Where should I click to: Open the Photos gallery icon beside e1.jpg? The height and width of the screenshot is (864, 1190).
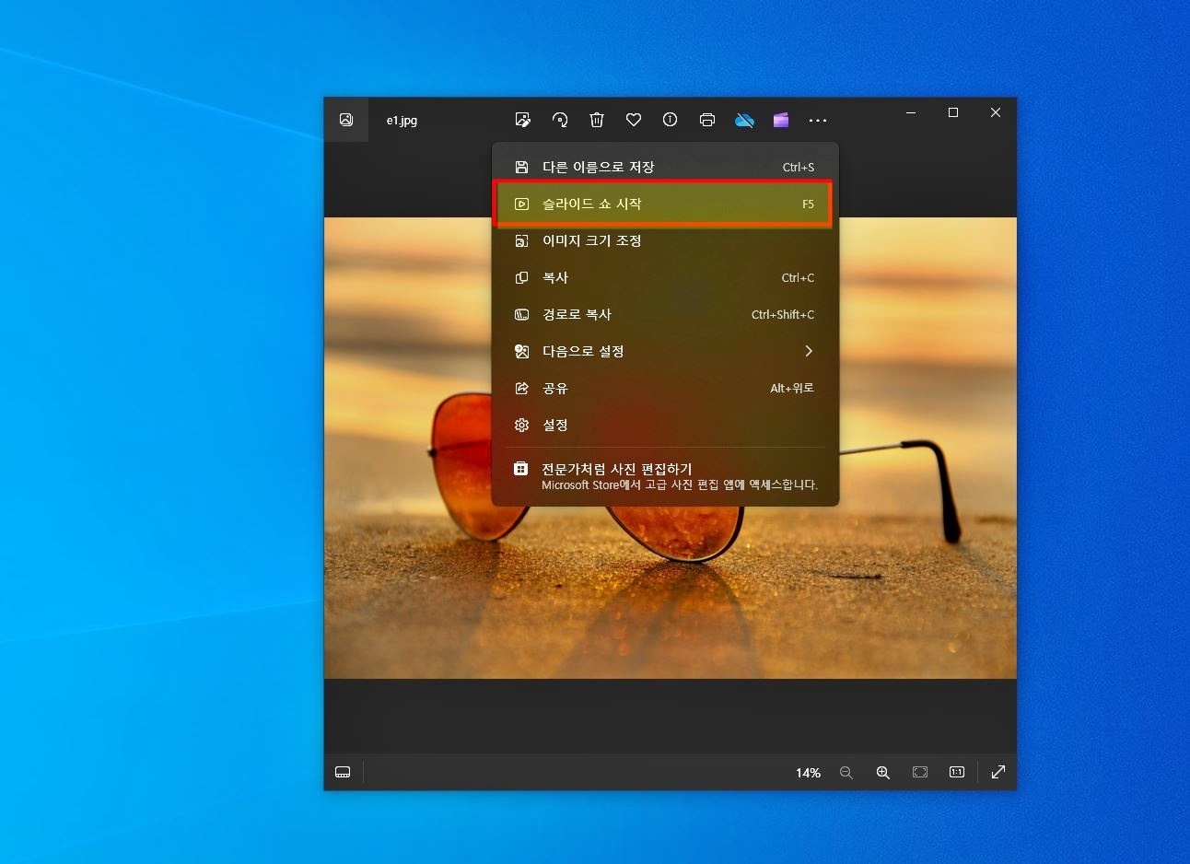[346, 120]
